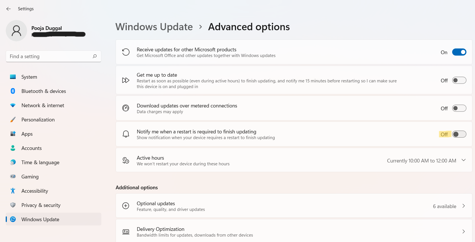
Task: Expand the Active hours chevron
Action: click(x=464, y=160)
